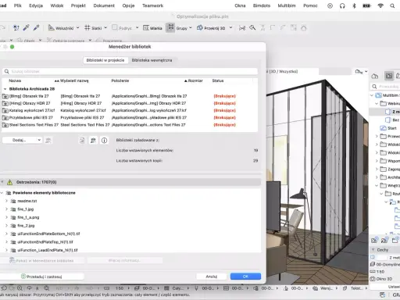Open the Siatki dropdown arrow
400x300 pixels.
(105, 28)
